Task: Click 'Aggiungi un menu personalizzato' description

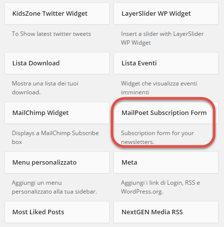Action: 55,187
